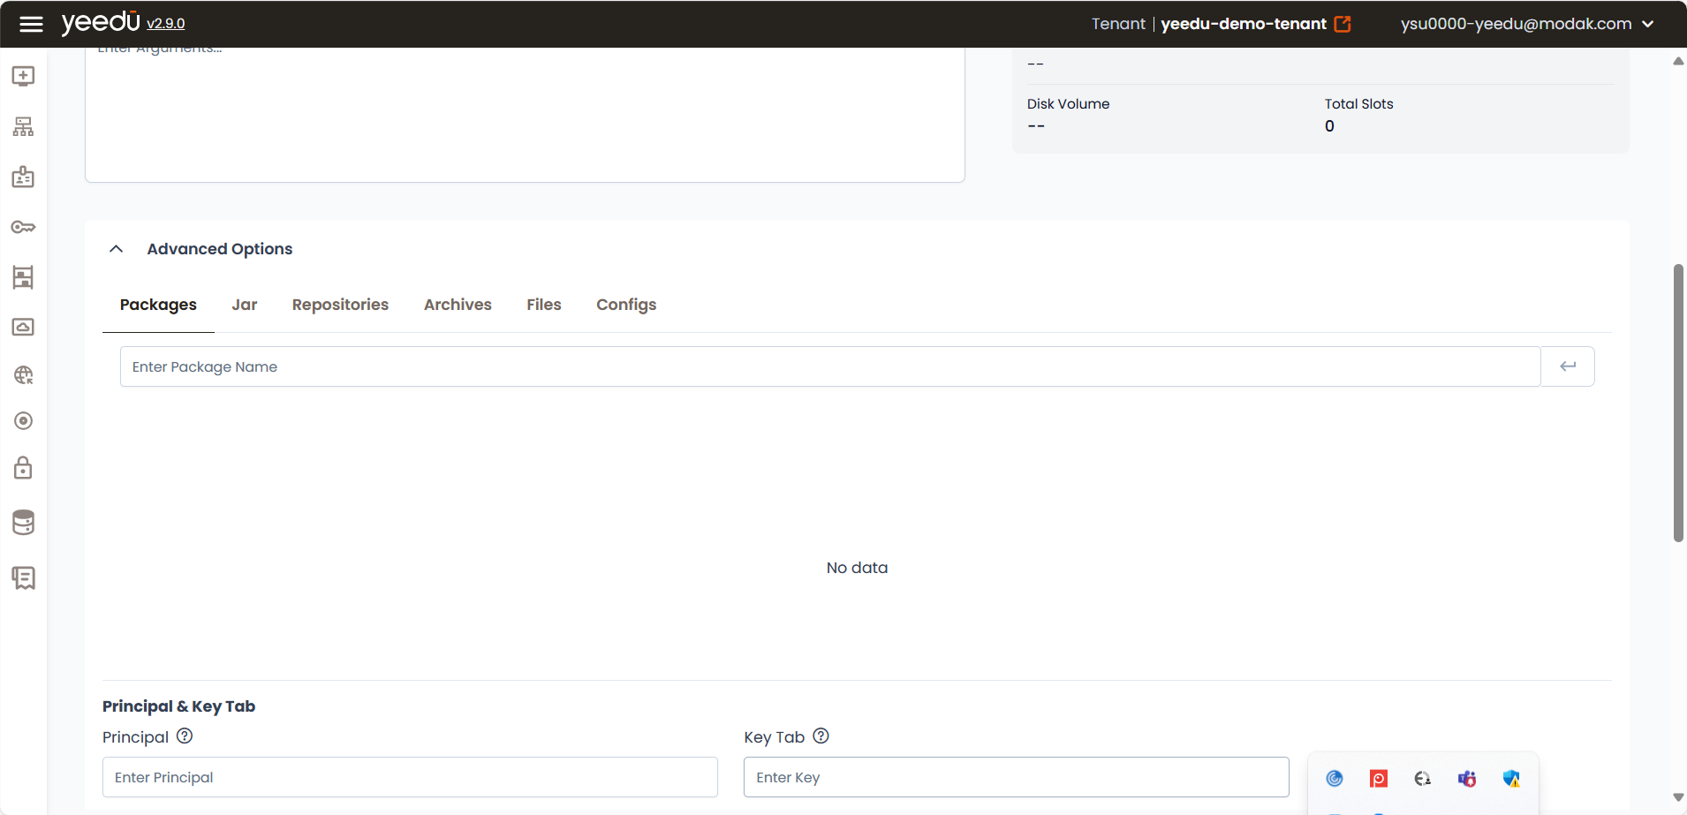The height and width of the screenshot is (815, 1687).
Task: Click the Principal & Key Tab heading
Action: click(x=178, y=706)
